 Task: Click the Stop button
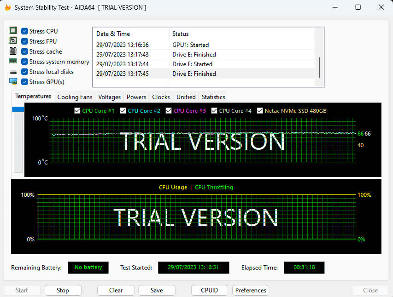(63, 290)
